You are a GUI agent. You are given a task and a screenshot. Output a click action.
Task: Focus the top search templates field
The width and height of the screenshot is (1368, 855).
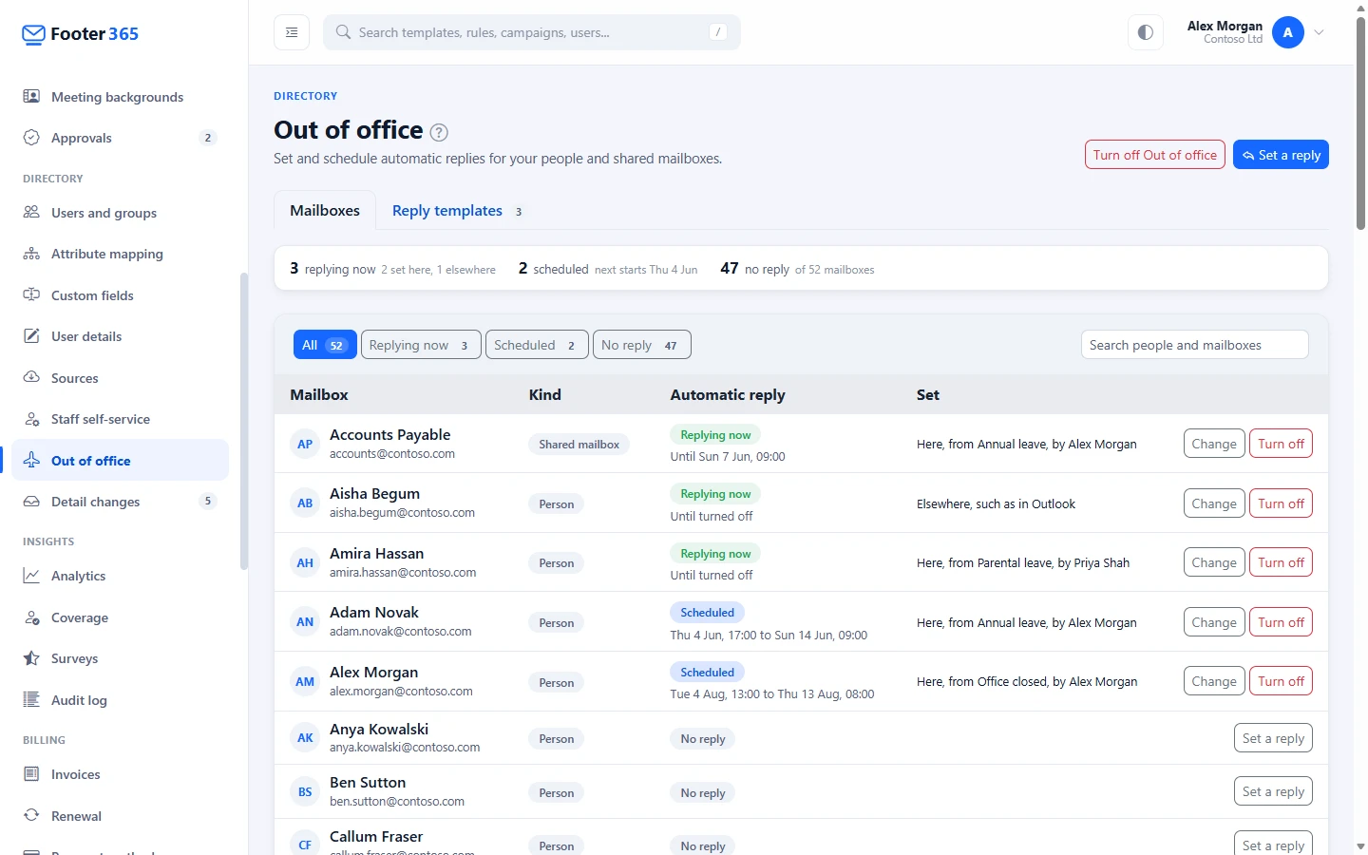point(532,32)
